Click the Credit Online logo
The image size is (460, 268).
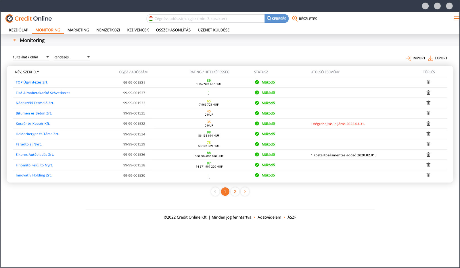[29, 18]
